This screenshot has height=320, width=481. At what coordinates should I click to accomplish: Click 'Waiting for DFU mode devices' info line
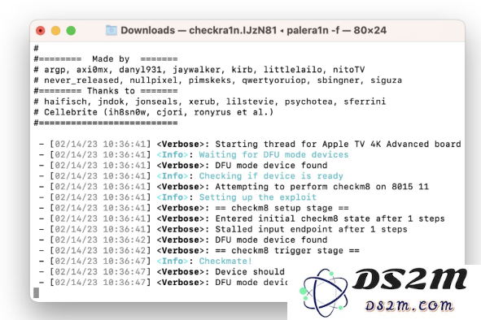click(194, 154)
